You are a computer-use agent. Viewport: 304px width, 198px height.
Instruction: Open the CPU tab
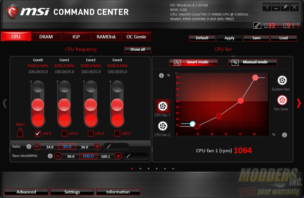16,37
